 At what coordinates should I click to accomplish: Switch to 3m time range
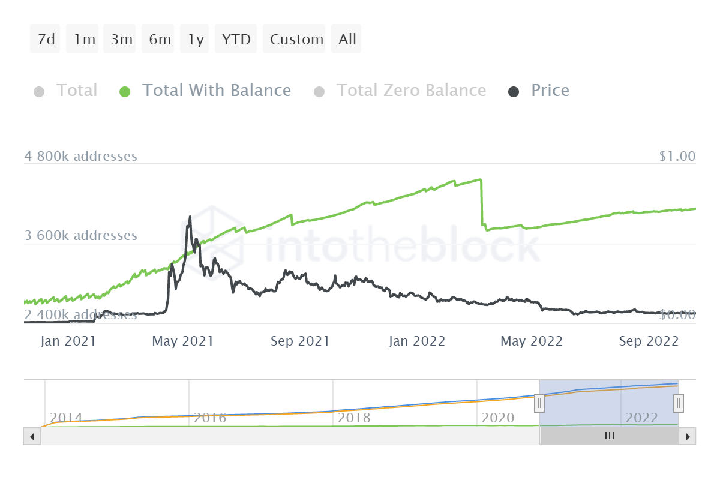coord(122,40)
